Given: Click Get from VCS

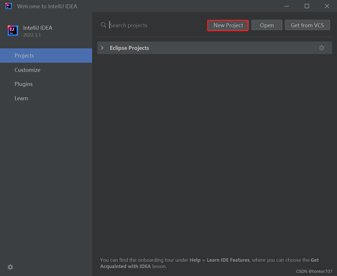Looking at the screenshot, I should click(307, 25).
